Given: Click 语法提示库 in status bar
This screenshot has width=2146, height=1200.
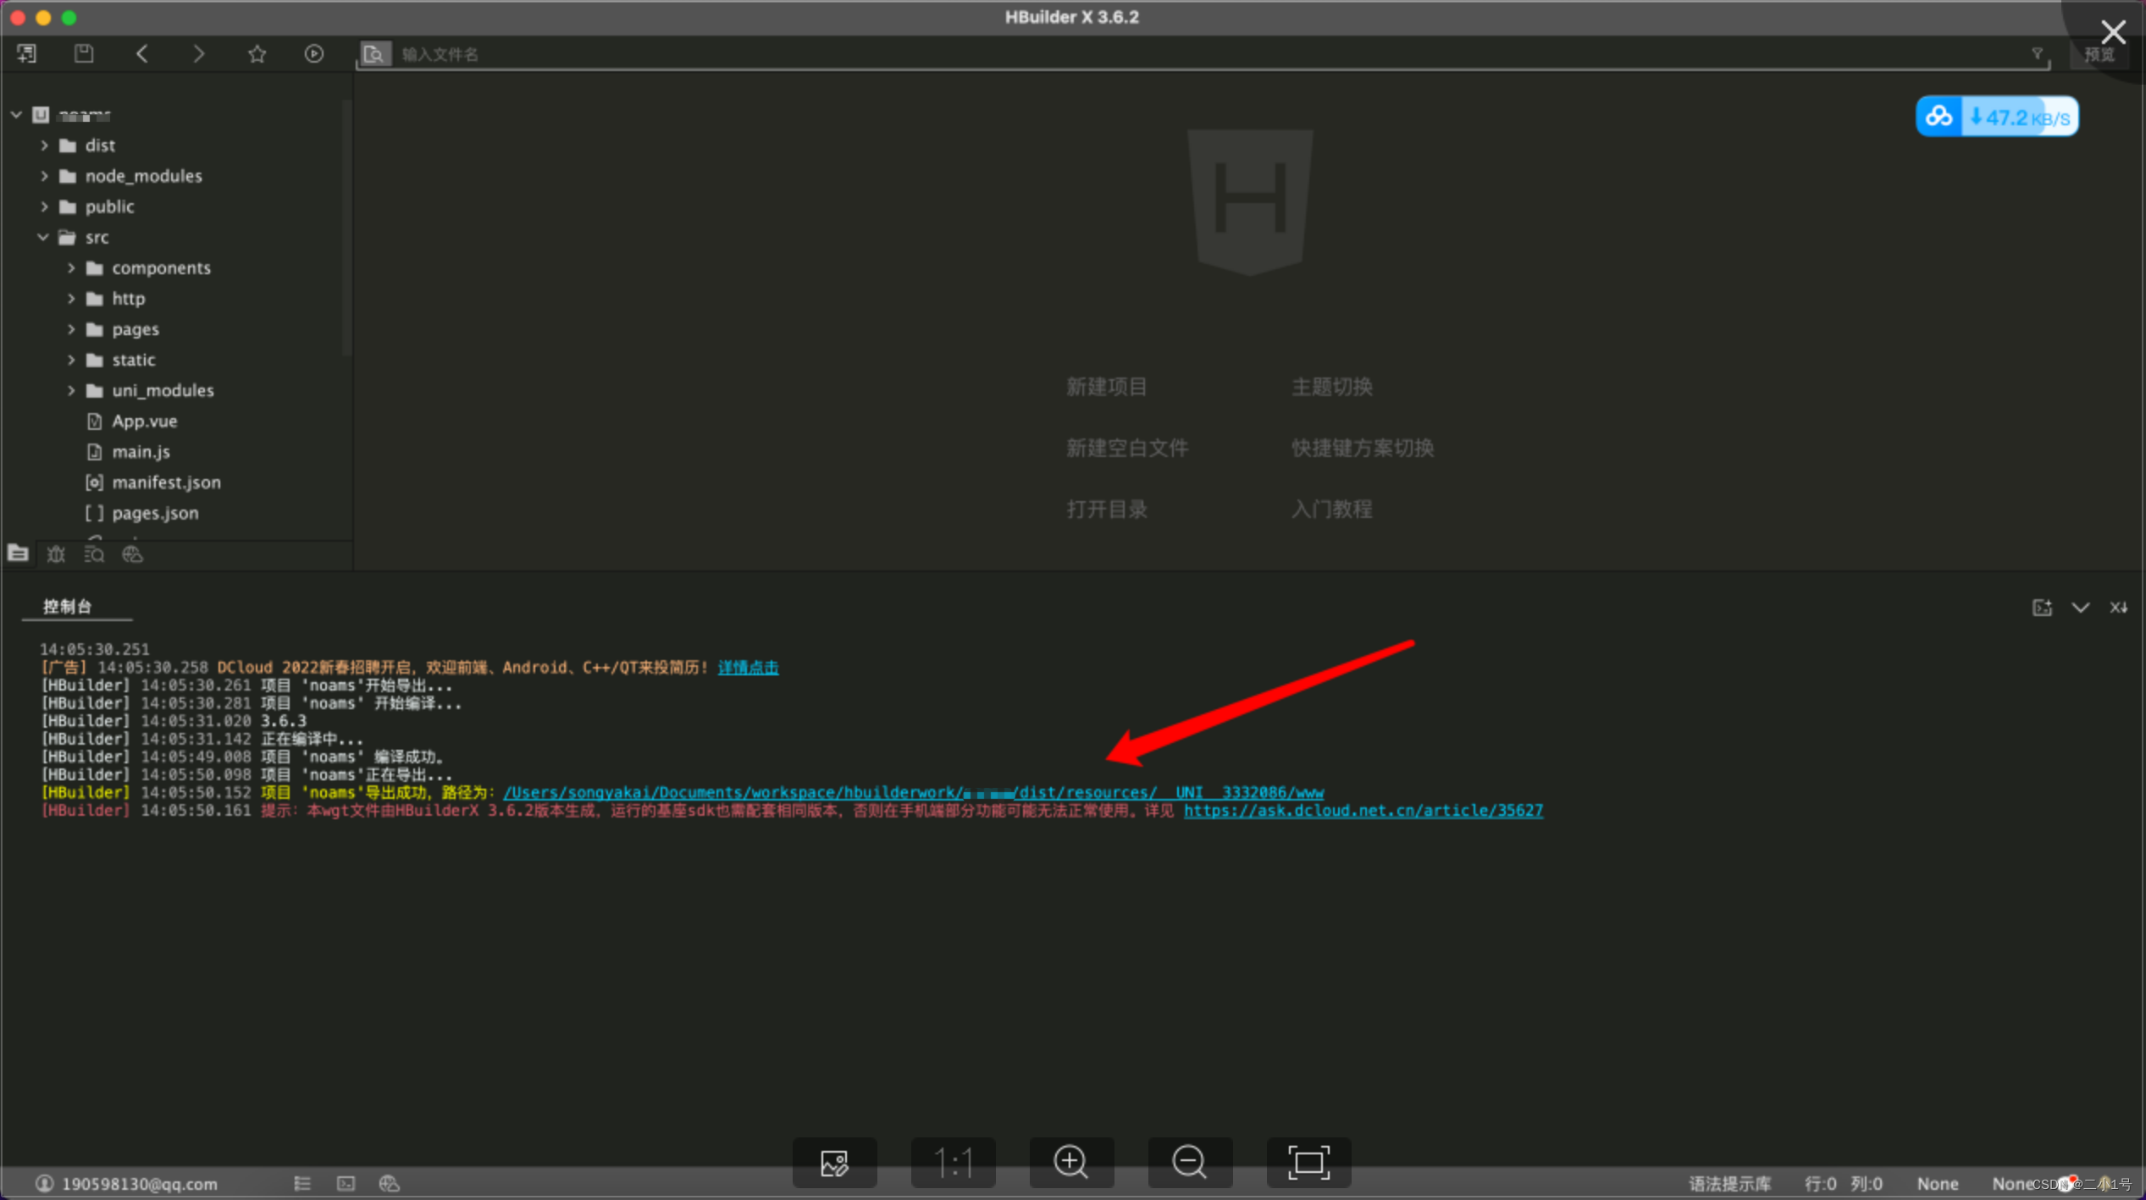Looking at the screenshot, I should pyautogui.click(x=1730, y=1184).
